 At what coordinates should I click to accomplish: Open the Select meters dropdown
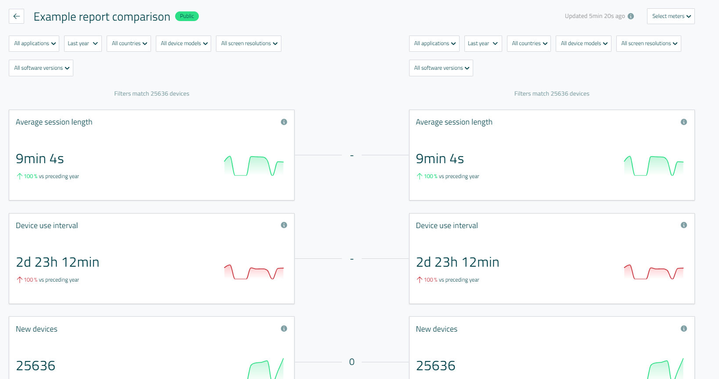(671, 16)
